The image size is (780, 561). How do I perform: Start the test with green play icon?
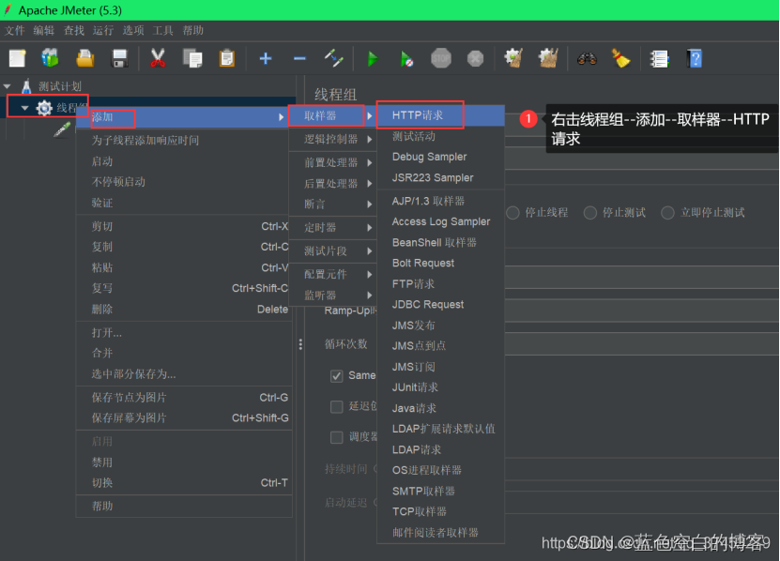click(373, 59)
